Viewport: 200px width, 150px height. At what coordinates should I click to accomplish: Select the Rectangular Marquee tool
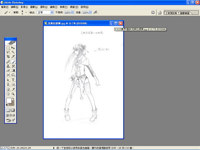pyautogui.click(x=8, y=48)
